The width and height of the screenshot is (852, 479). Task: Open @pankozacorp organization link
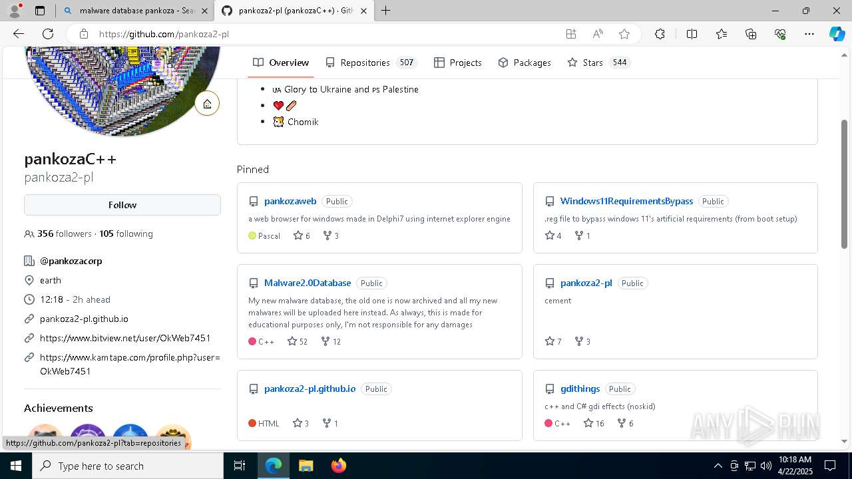coord(71,261)
